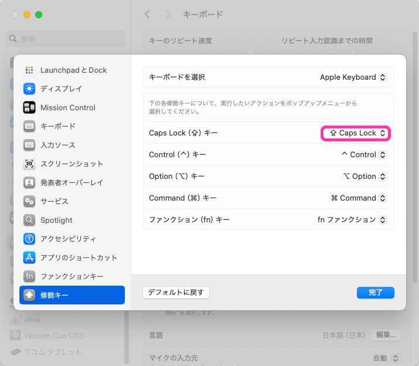Click the スクリーンショット icon

click(29, 164)
